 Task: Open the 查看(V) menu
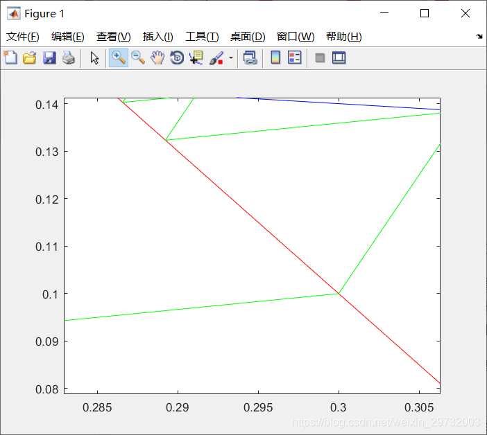[x=113, y=37]
